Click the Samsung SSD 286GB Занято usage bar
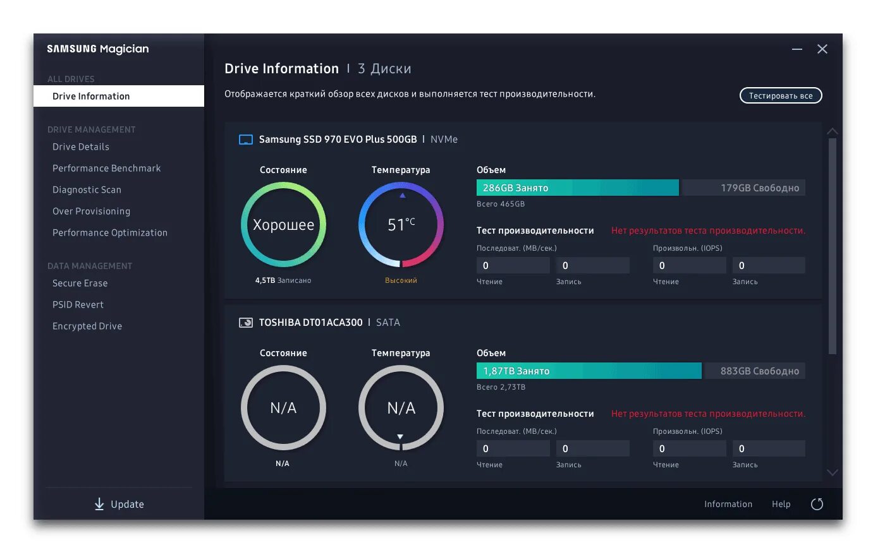873x550 pixels. (x=577, y=188)
